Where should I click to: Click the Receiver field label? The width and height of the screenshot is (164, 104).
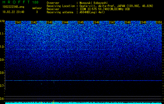[x=53, y=9]
